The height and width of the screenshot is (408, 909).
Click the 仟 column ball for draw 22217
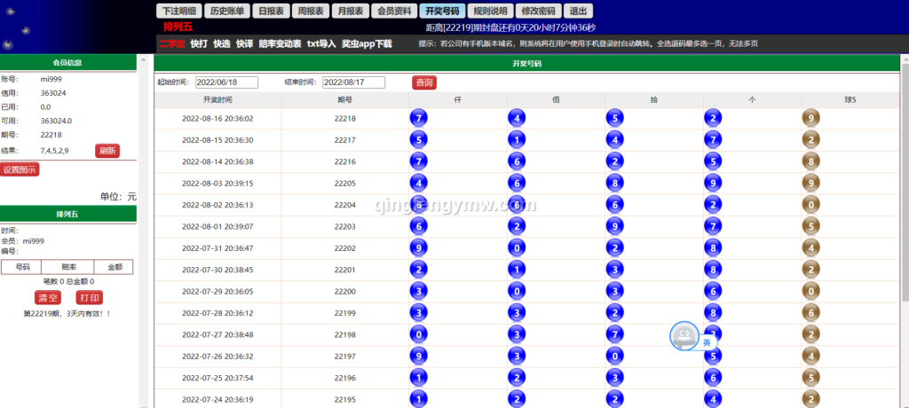pos(418,140)
